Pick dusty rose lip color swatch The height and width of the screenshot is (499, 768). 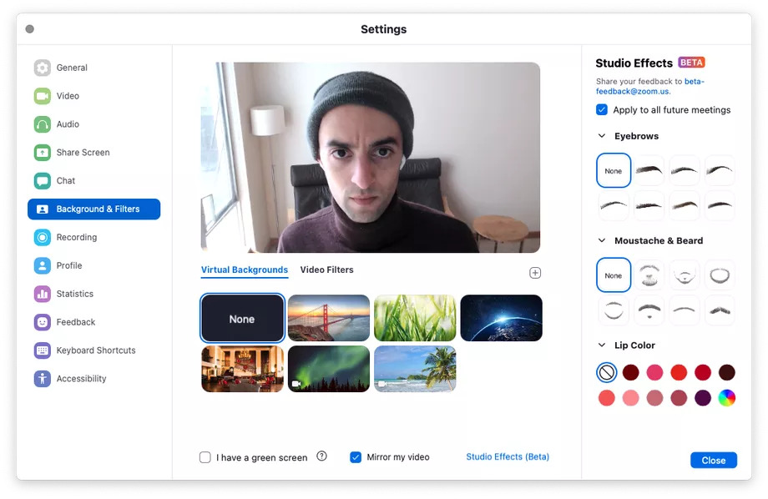point(654,398)
